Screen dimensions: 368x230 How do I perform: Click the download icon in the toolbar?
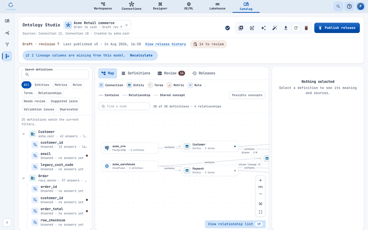[286, 28]
